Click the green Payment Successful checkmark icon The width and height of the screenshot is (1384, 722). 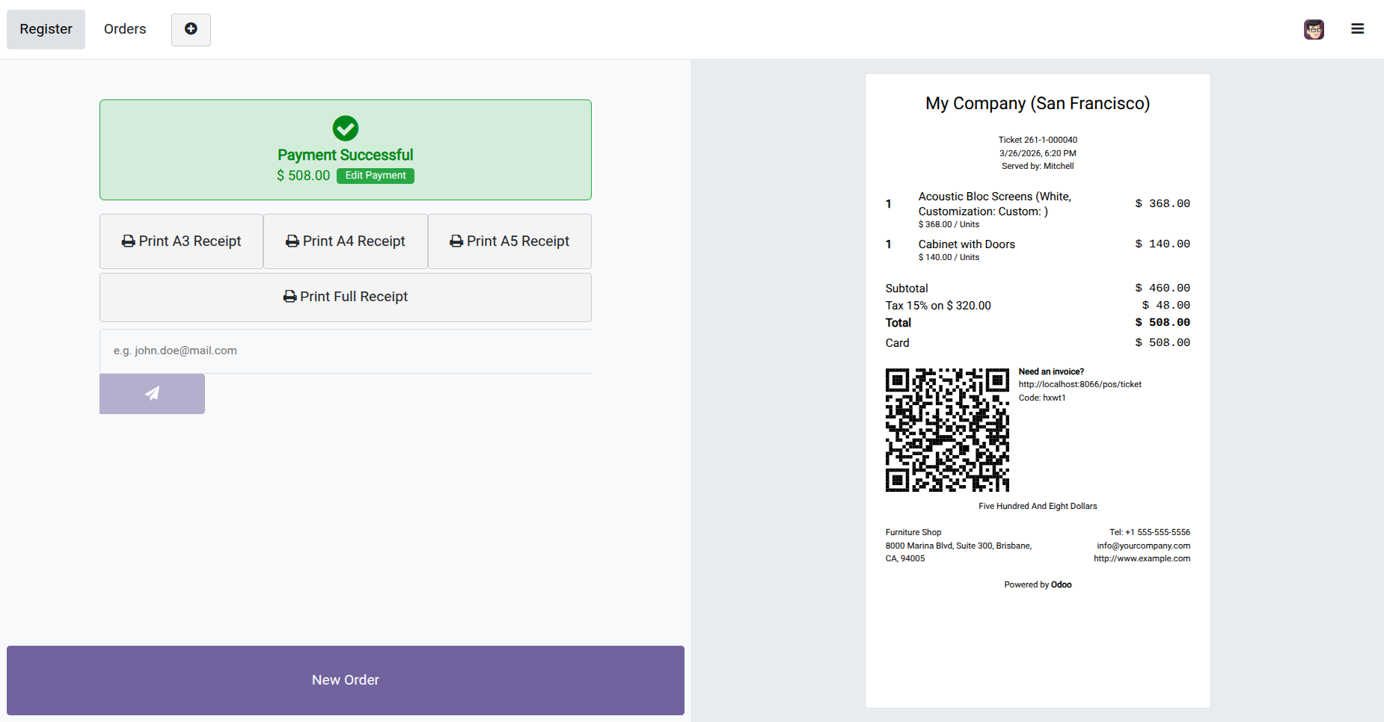[346, 129]
